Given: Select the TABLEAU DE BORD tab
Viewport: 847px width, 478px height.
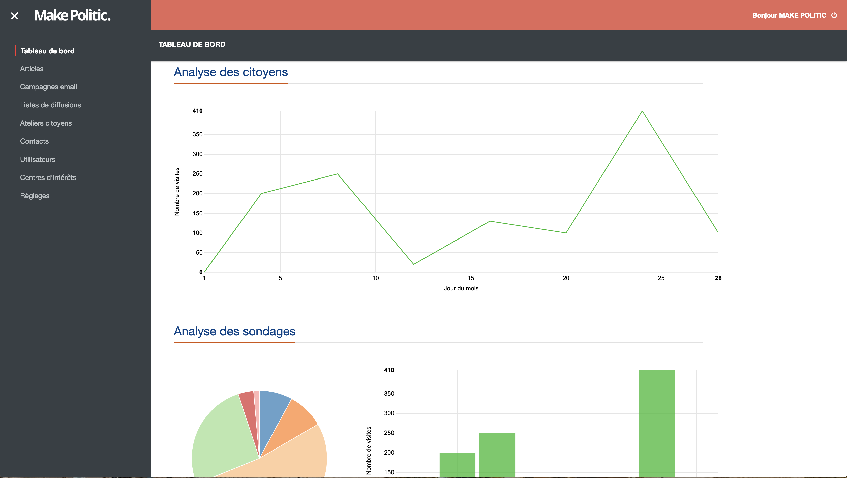Looking at the screenshot, I should pos(192,44).
